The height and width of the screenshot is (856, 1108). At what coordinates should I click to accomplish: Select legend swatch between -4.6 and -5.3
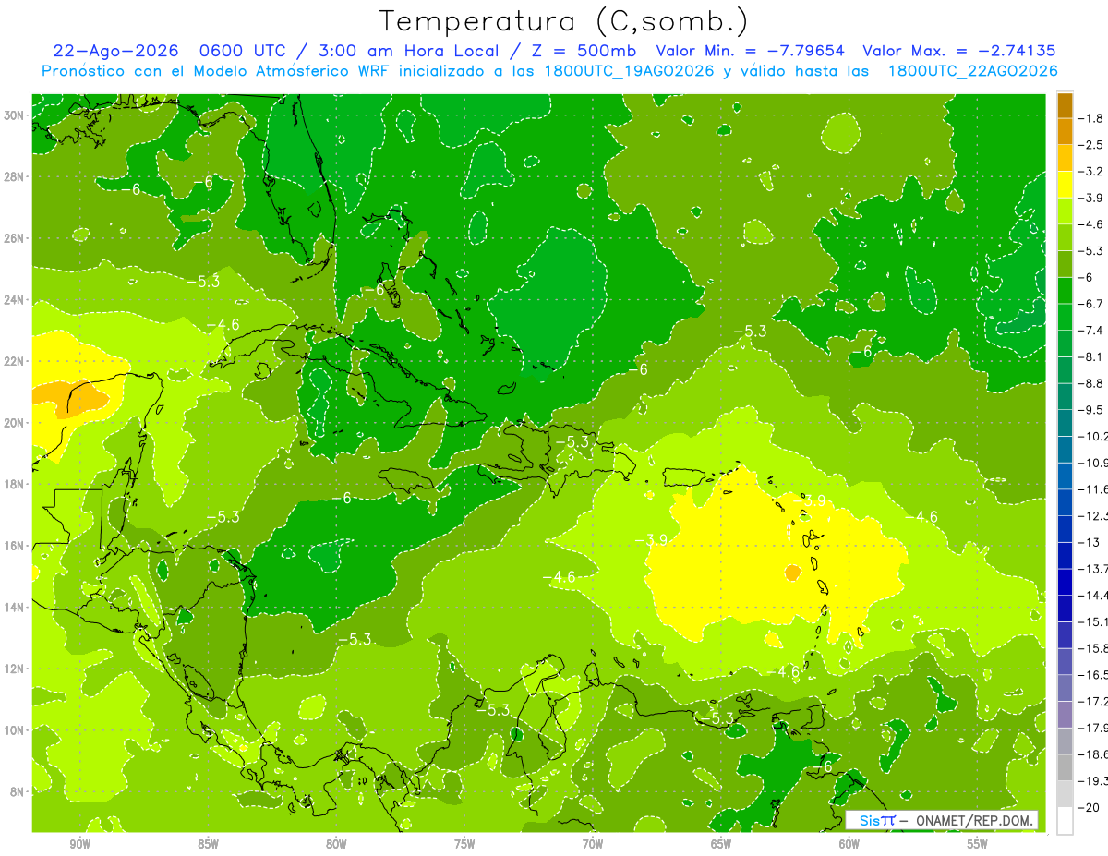tap(1065, 237)
